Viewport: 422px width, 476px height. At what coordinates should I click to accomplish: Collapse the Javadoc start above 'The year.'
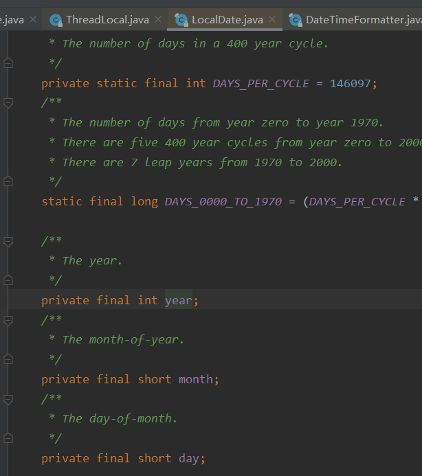coord(8,242)
